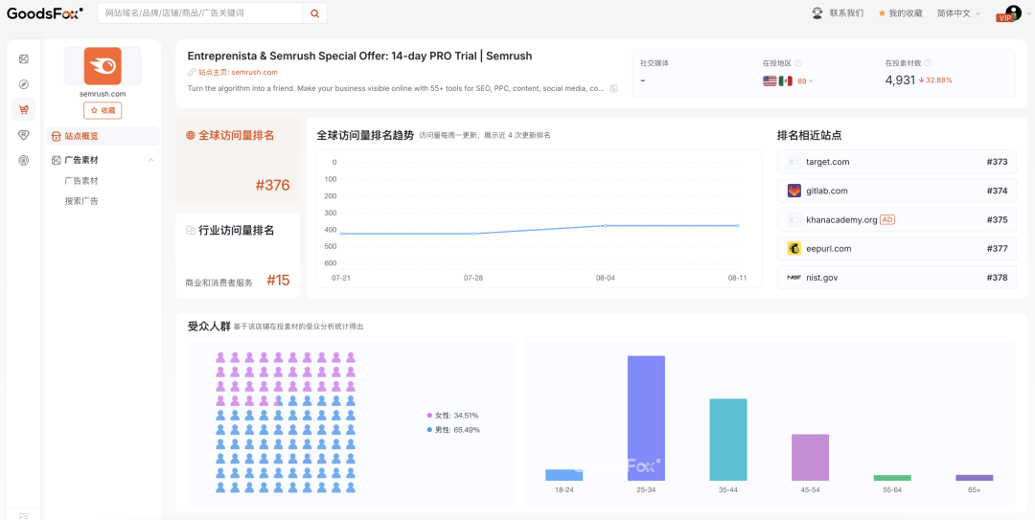The height and width of the screenshot is (520, 1035).
Task: Click the 65+ age bar
Action: click(975, 478)
